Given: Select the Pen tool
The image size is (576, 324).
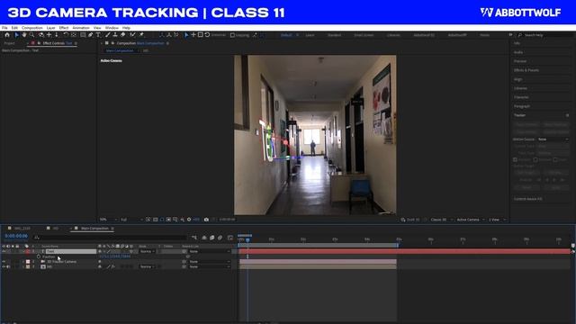Looking at the screenshot, I should pos(90,35).
